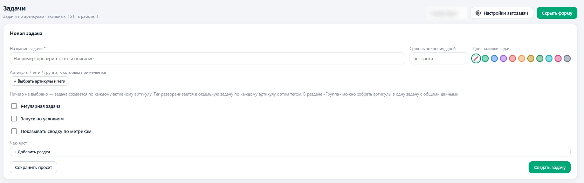
Task: Add a checklist section via Добавить раздел
Action: pos(290,152)
